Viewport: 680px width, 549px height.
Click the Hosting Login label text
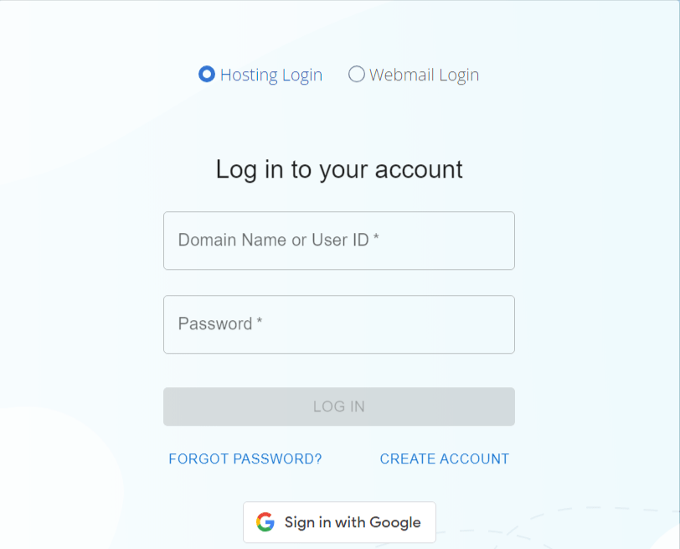click(270, 74)
